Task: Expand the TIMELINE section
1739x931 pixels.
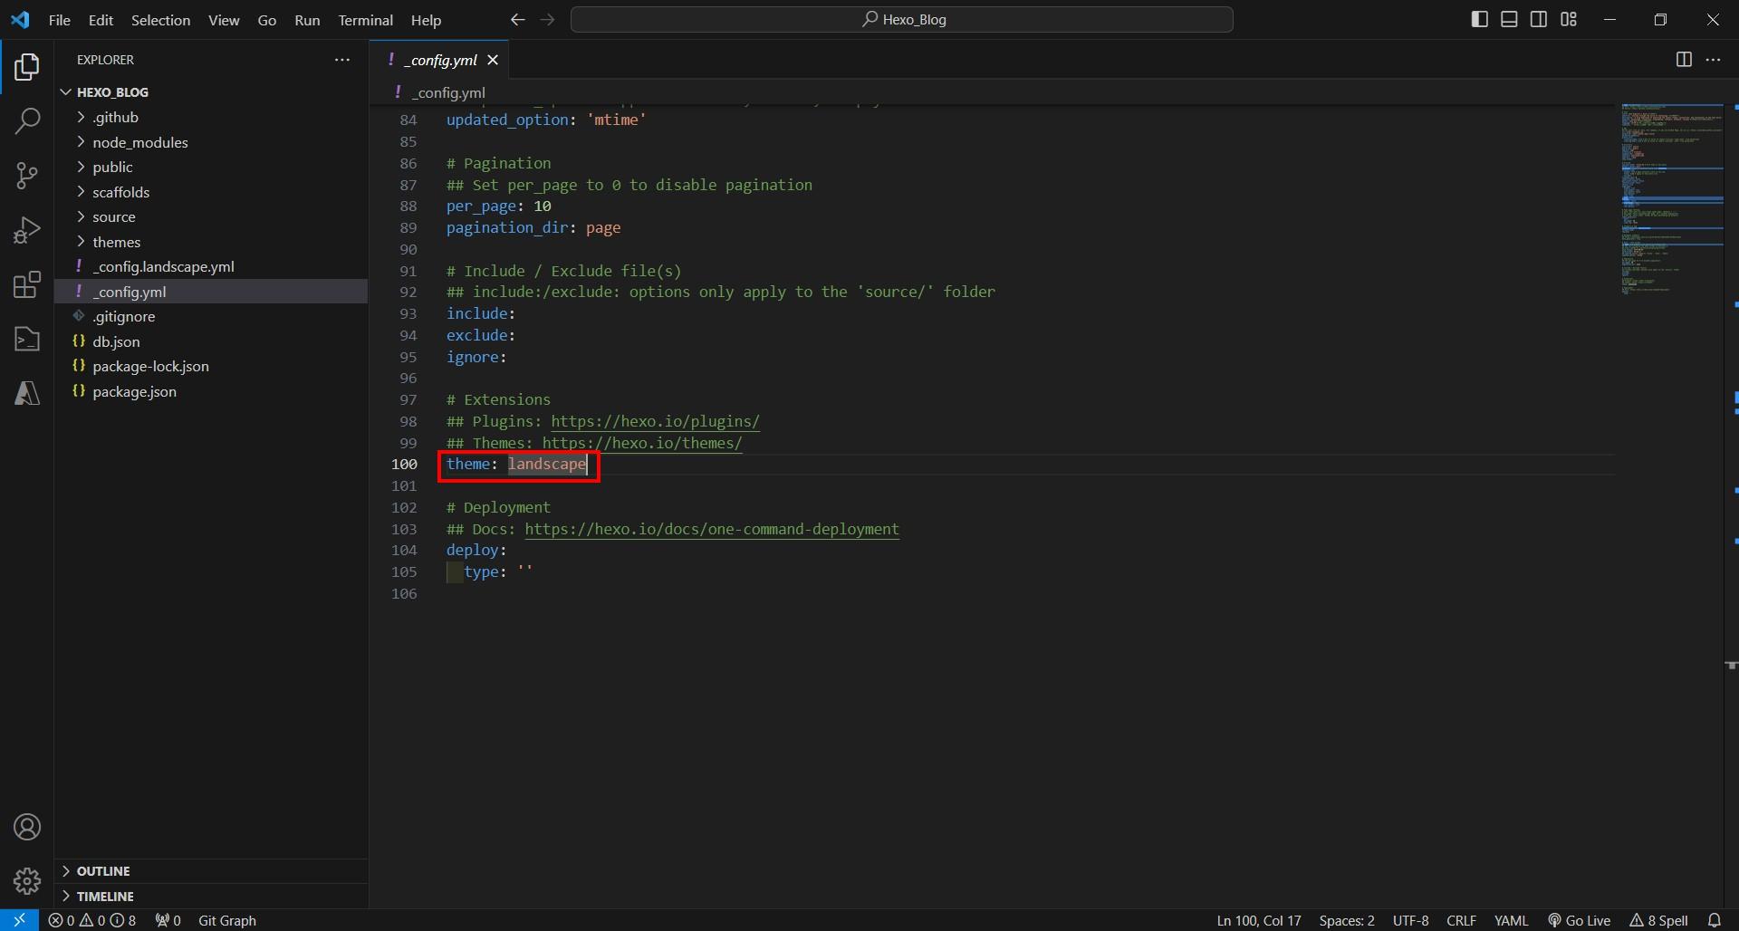Action: [x=211, y=897]
